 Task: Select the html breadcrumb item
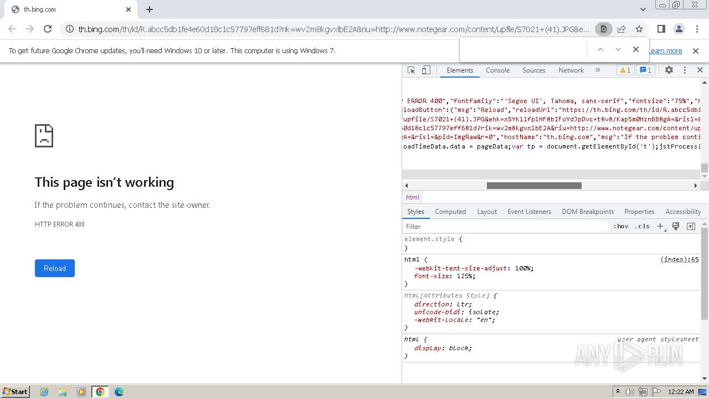[413, 197]
